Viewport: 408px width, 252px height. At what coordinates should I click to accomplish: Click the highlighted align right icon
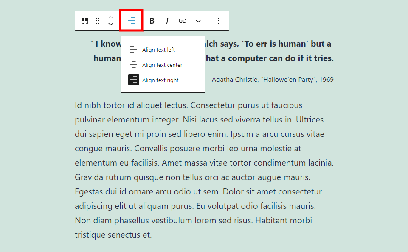pyautogui.click(x=134, y=80)
